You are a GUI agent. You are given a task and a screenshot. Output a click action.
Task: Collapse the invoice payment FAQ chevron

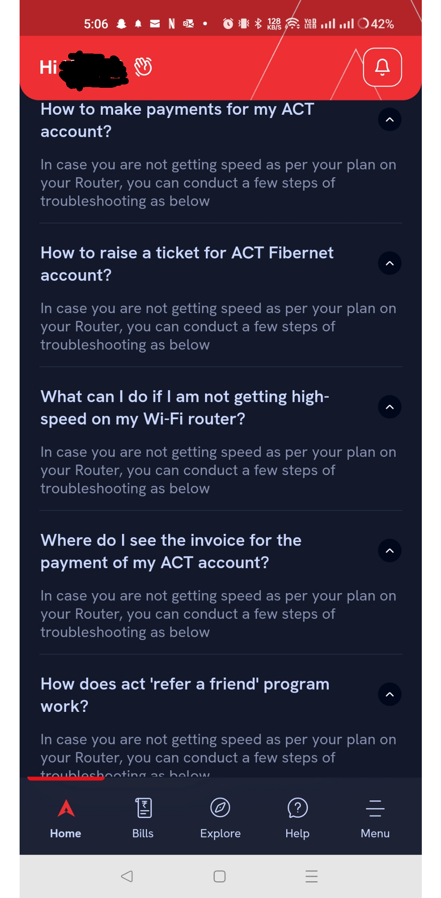[390, 551]
